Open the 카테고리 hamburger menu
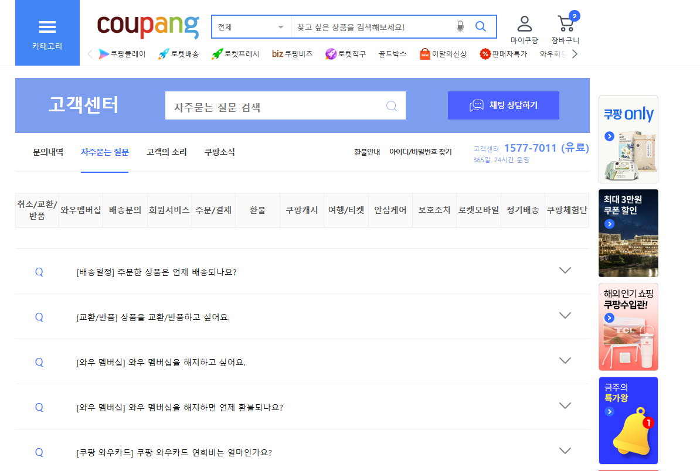700x471 pixels. click(x=47, y=33)
